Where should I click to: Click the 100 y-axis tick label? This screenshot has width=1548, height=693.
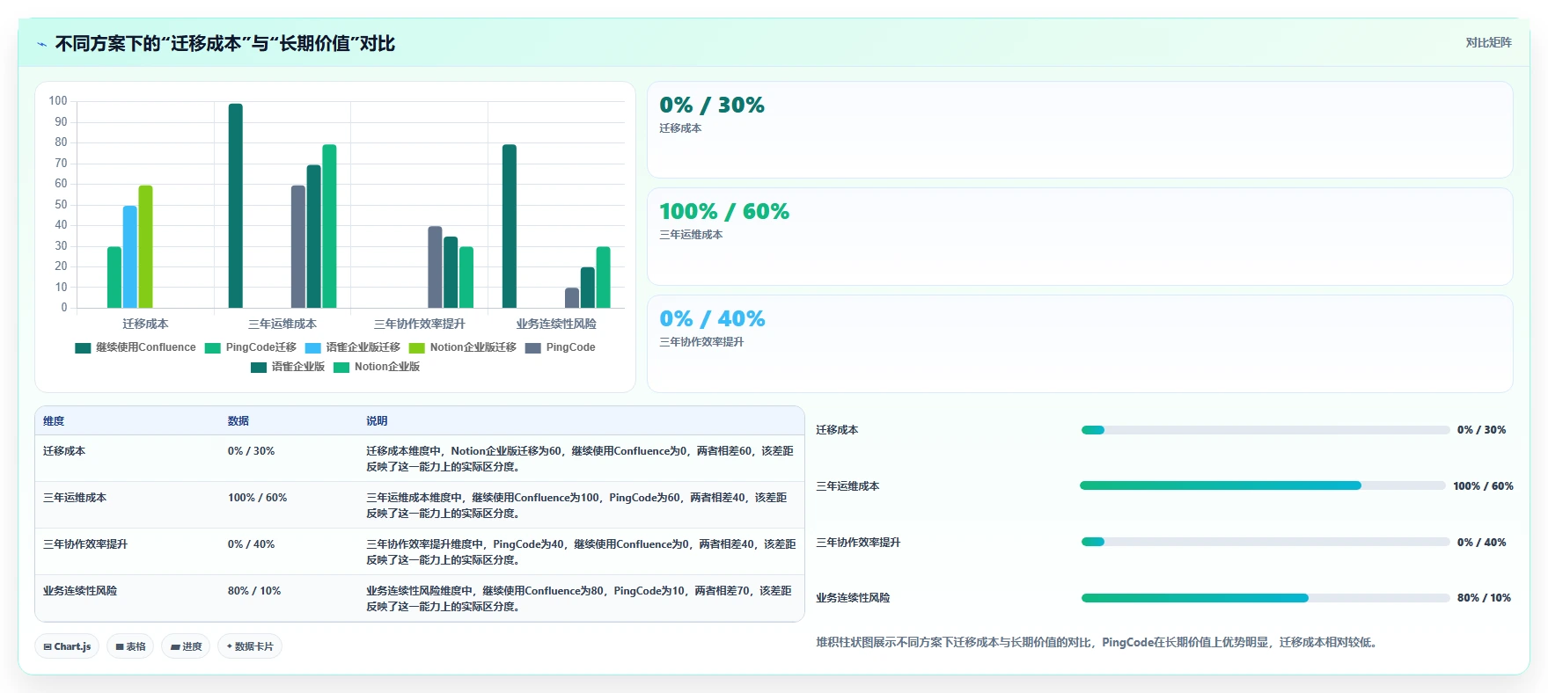(58, 101)
